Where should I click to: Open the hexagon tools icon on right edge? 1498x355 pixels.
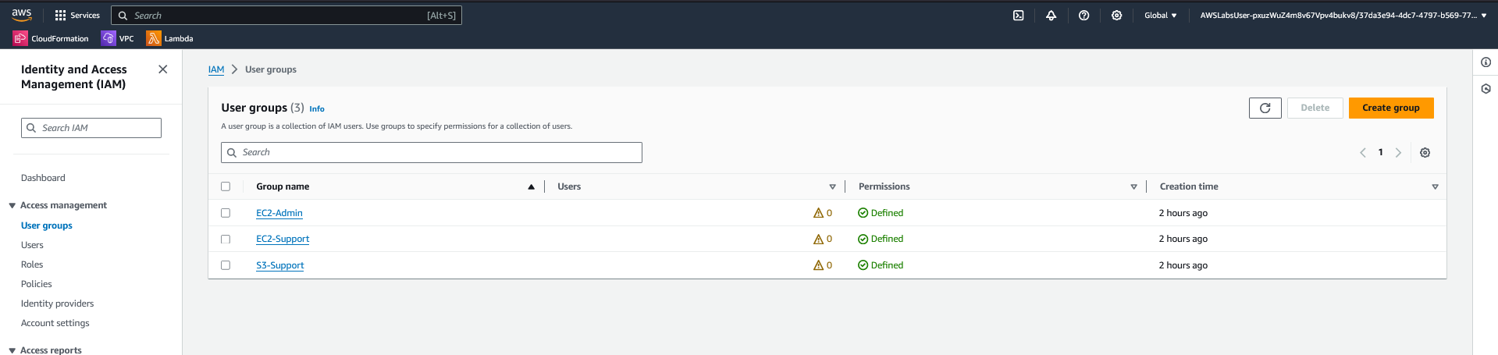pos(1486,89)
